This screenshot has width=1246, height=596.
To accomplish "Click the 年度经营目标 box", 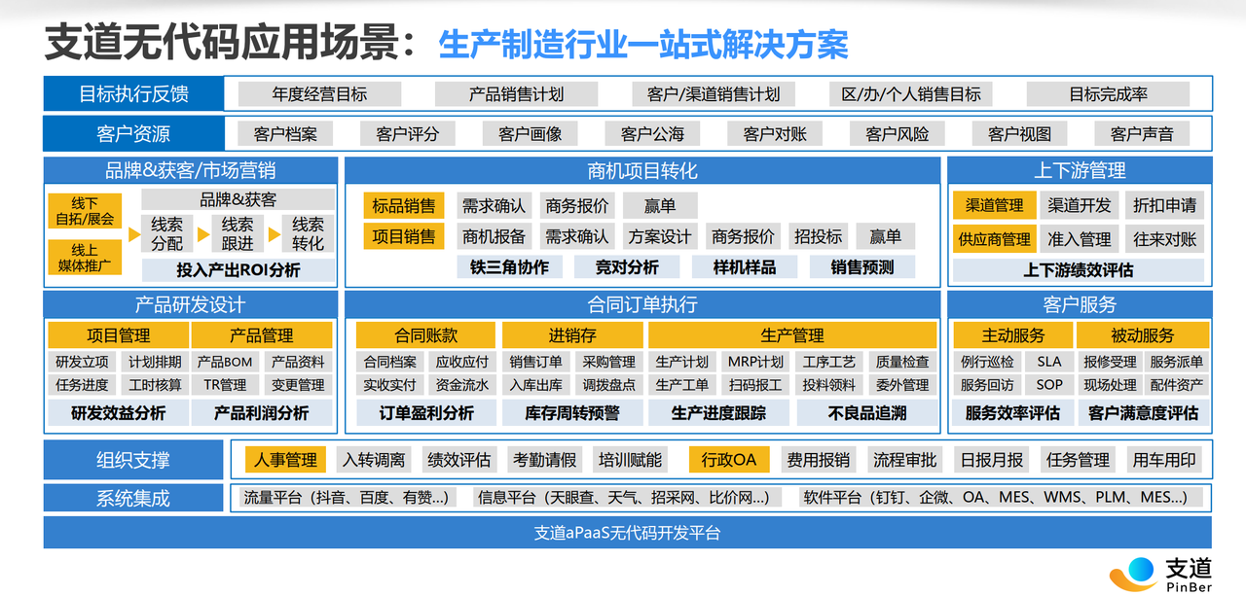I will click(x=319, y=94).
